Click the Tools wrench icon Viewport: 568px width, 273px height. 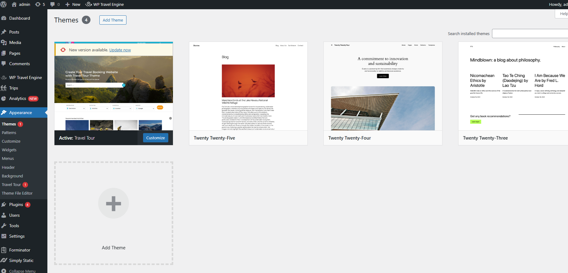point(4,226)
